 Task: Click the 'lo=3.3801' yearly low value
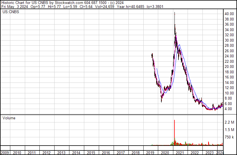click(155, 7)
